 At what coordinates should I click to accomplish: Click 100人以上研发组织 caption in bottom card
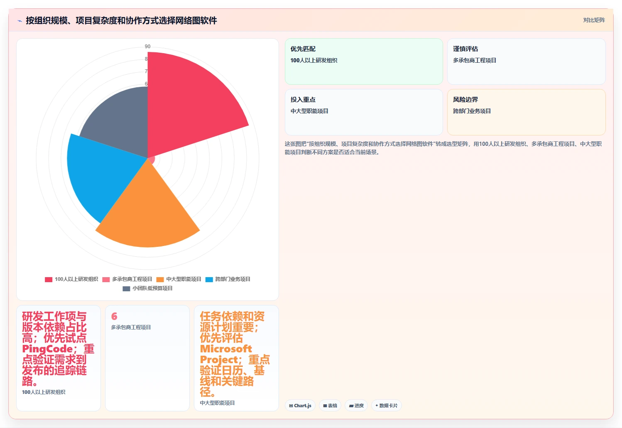coord(44,392)
